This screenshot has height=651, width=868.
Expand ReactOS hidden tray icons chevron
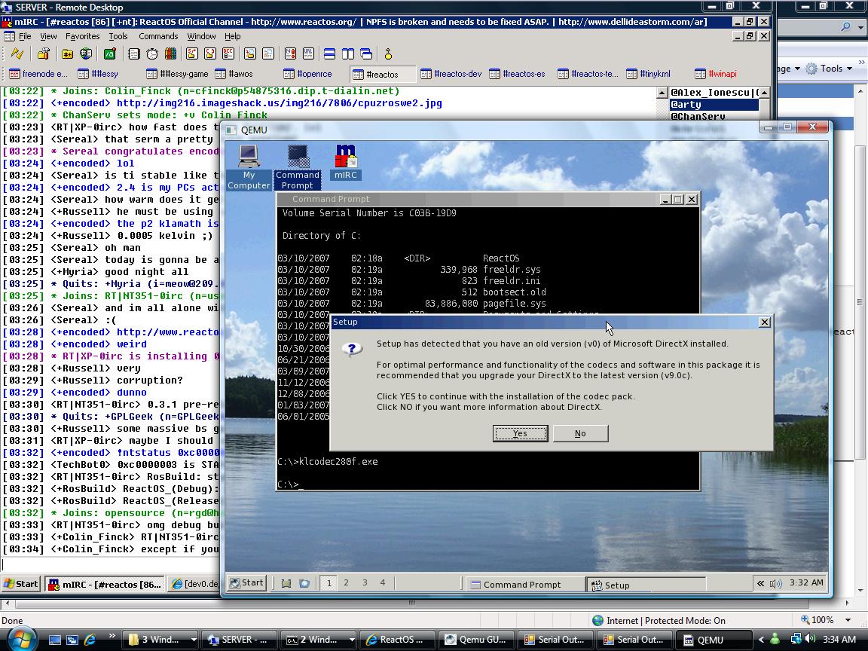pos(761,583)
